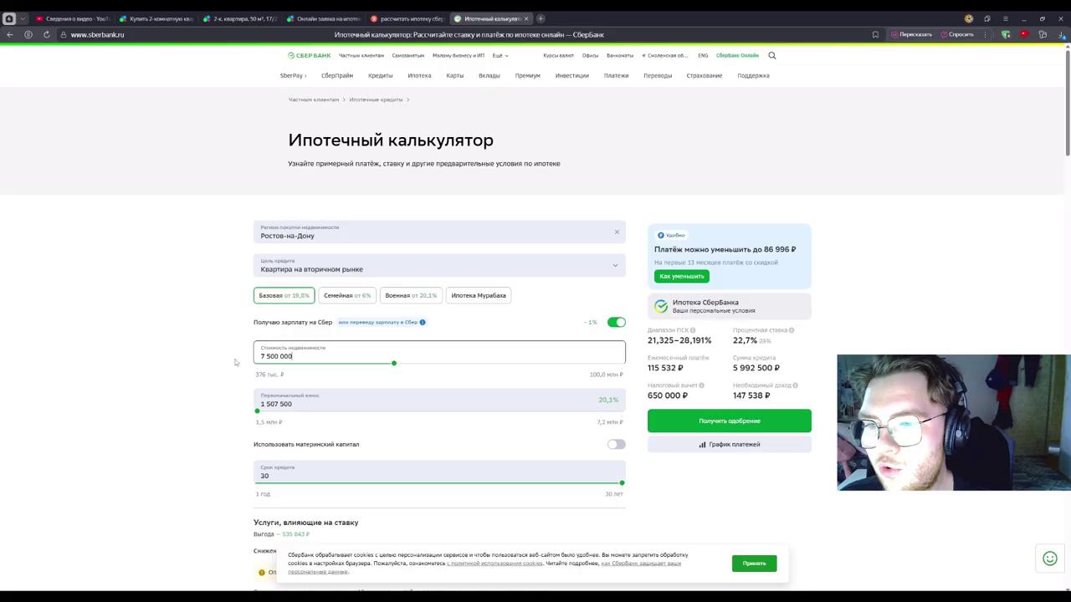Open the browser hamburger menu at top right

coord(1005,18)
